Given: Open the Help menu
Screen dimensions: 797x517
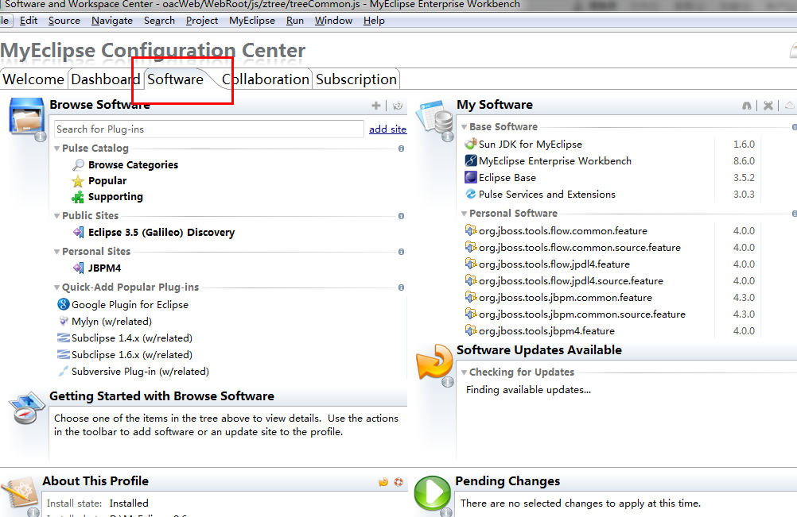Looking at the screenshot, I should [374, 21].
